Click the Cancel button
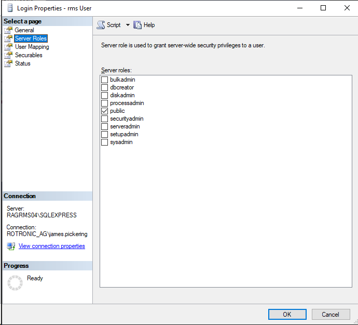358x325 pixels. click(331, 315)
